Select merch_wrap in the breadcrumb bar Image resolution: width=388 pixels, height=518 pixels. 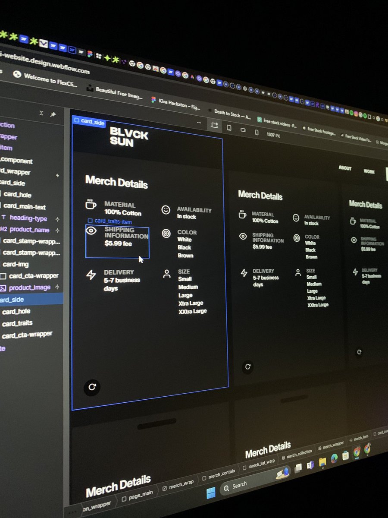tap(178, 485)
